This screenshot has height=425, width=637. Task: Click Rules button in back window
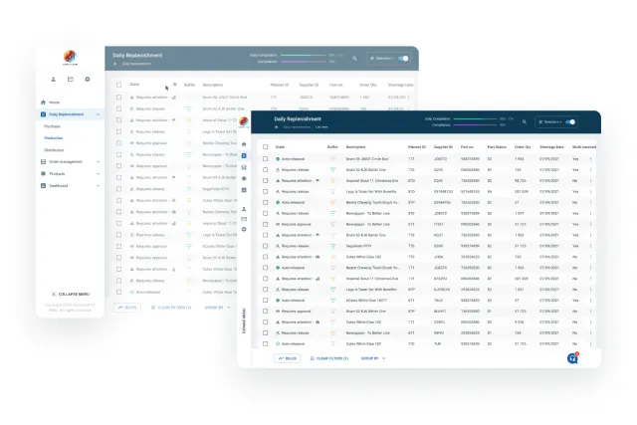click(127, 308)
